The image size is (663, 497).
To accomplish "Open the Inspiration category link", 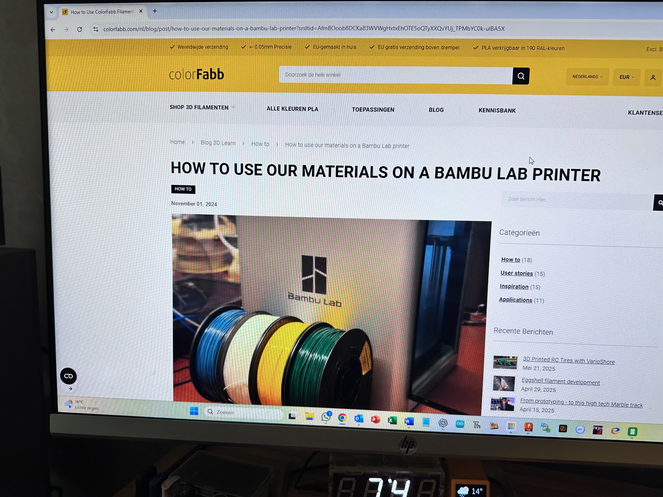I will 514,286.
